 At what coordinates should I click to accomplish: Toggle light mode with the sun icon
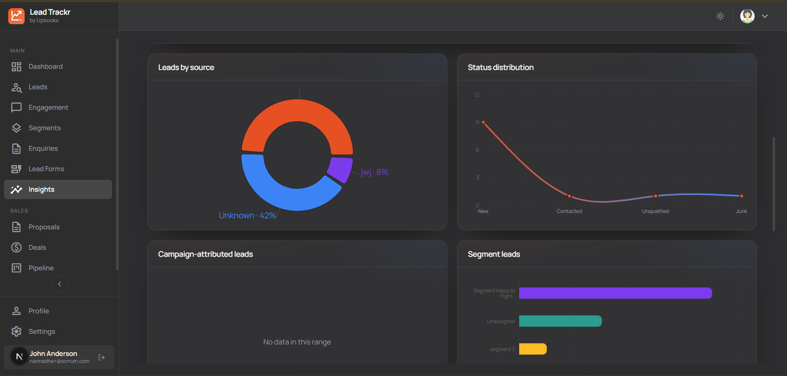click(x=720, y=16)
